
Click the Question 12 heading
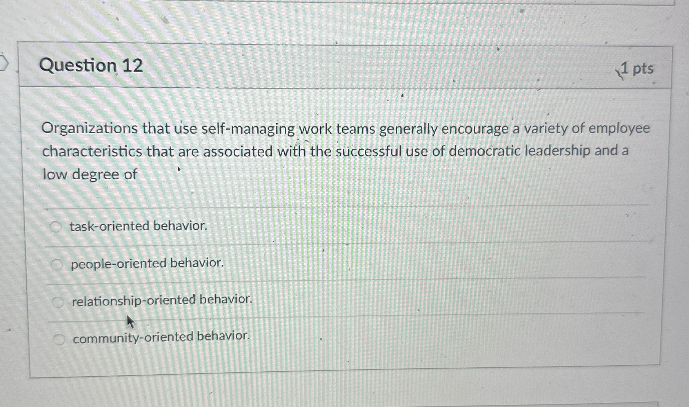(92, 66)
